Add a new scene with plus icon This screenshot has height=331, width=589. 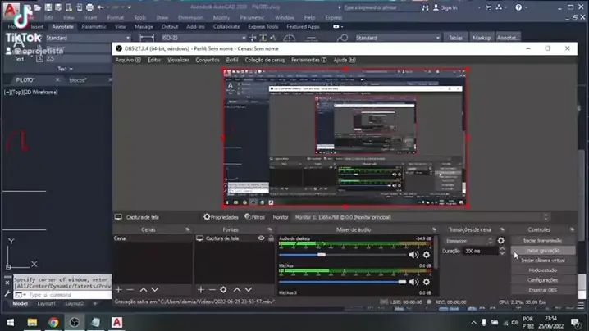click(119, 290)
